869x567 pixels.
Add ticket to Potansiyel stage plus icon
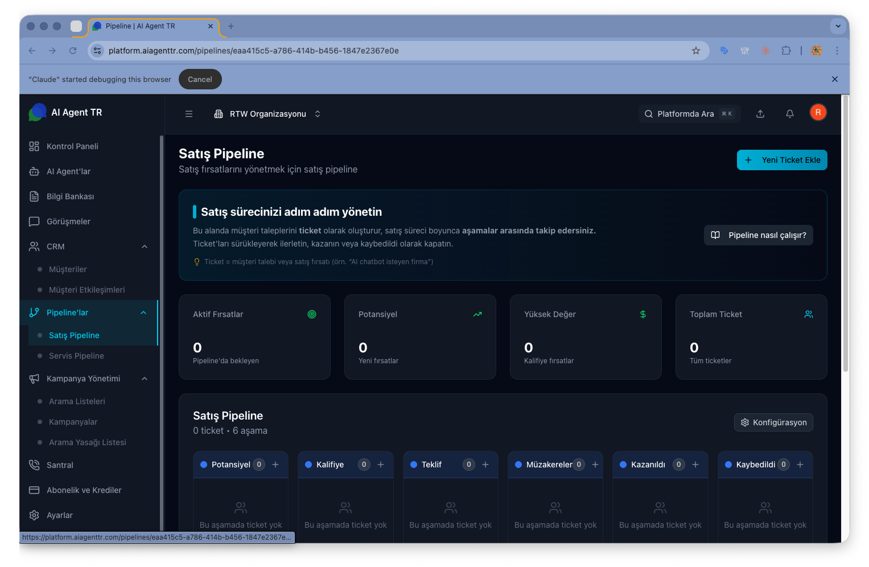(x=275, y=465)
